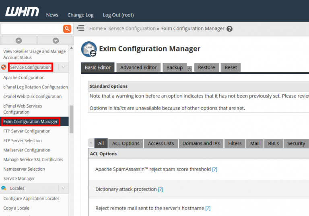This screenshot has width=309, height=216.
Task: Open the Backup tab
Action: [174, 67]
